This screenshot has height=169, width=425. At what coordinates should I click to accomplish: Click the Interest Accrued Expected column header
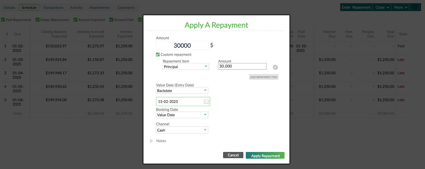click(91, 34)
